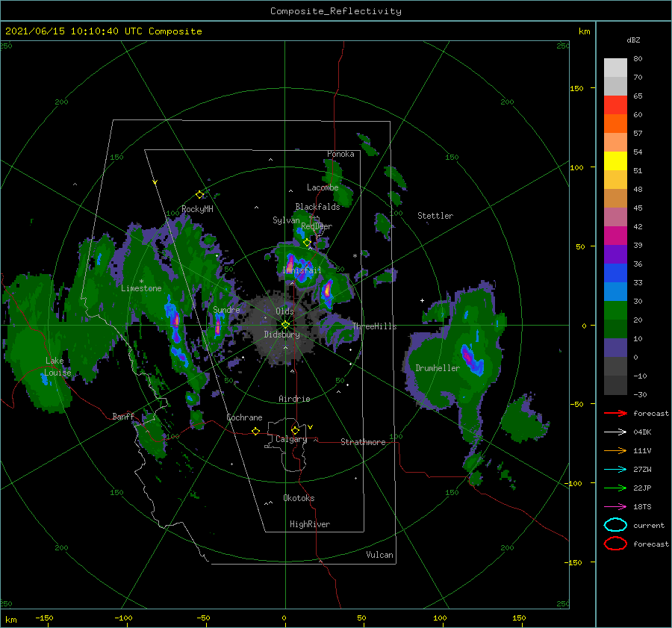The width and height of the screenshot is (672, 628).
Task: Select the tan 45-48 dBZ swatch
Action: click(x=615, y=198)
